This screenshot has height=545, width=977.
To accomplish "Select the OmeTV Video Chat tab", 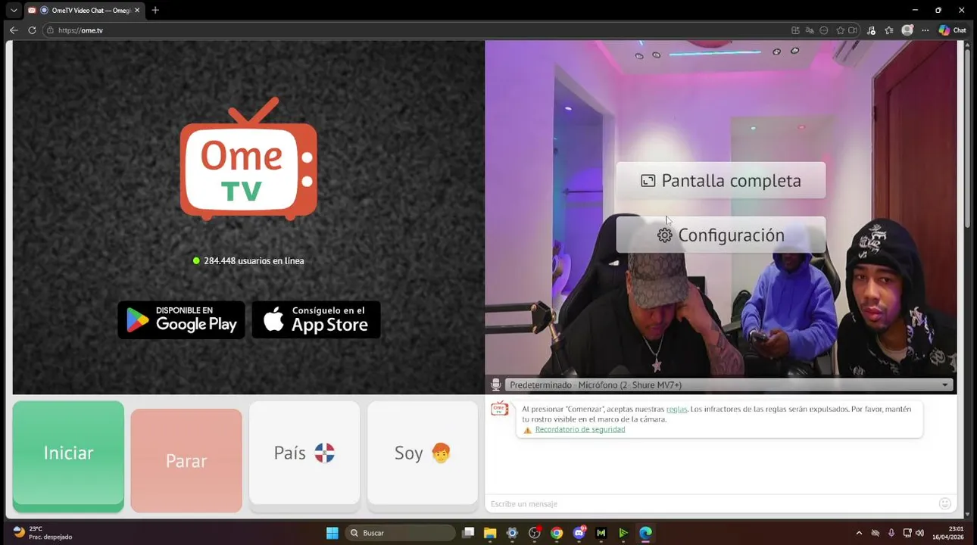I will 83,11.
